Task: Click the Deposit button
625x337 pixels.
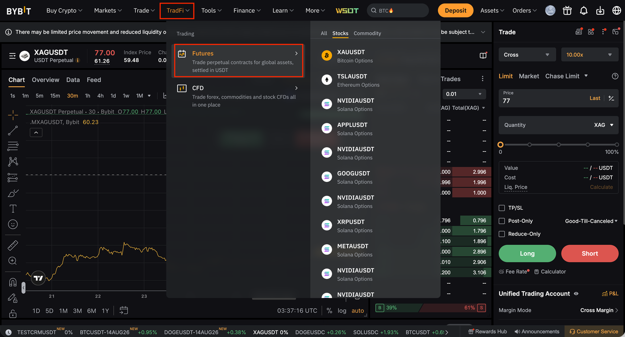Action: coord(456,10)
